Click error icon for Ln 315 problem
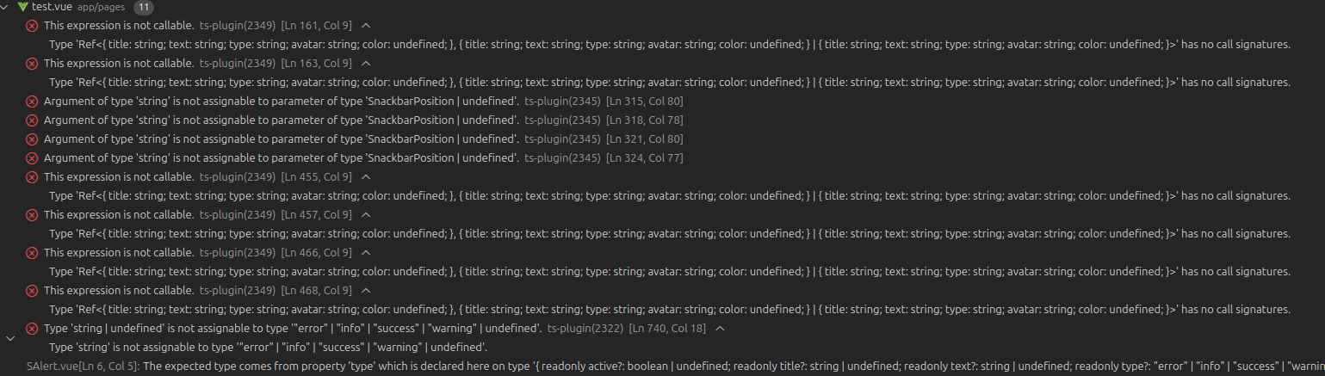This screenshot has height=376, width=1325. (32, 102)
